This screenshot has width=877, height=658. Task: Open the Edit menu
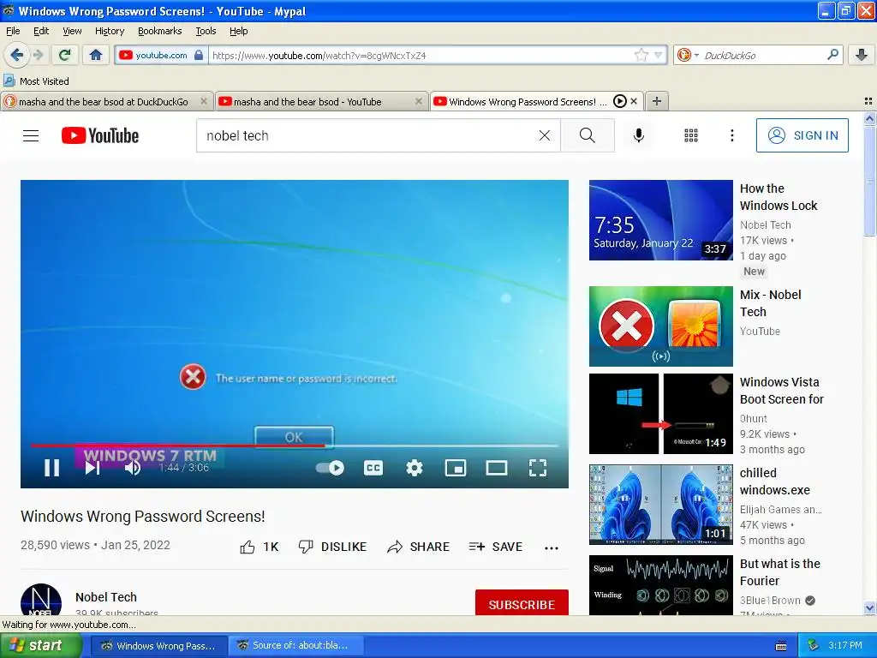point(41,31)
